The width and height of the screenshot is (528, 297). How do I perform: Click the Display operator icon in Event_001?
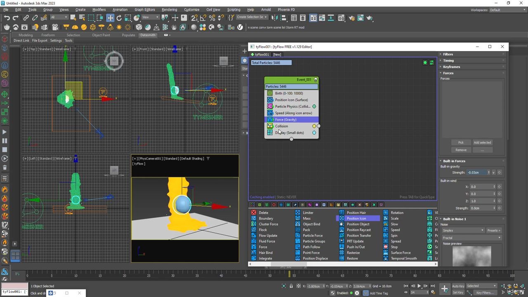click(x=270, y=133)
